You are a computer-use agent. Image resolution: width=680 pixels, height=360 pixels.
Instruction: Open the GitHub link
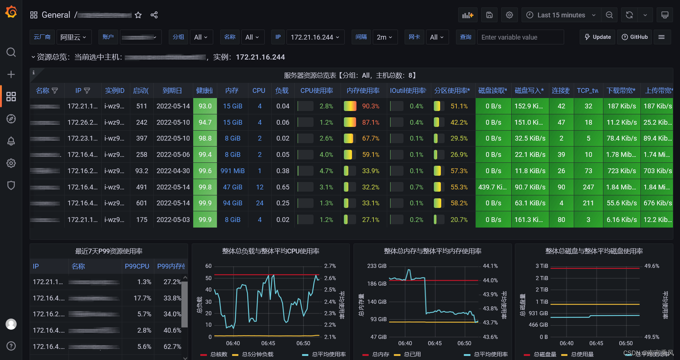(x=634, y=37)
